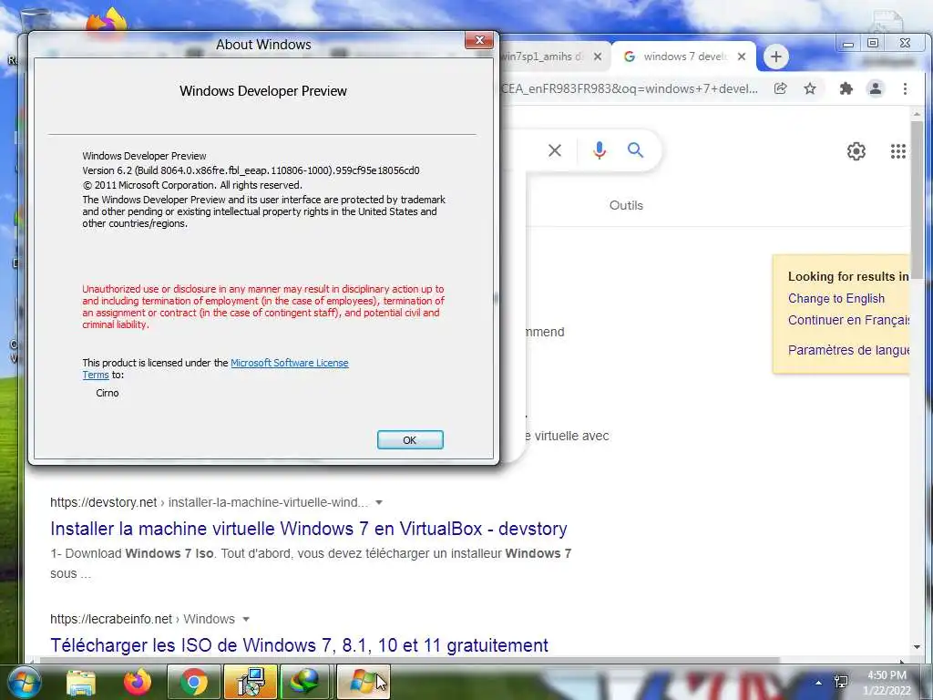This screenshot has height=700, width=933.
Task: Start Google voice search microphone
Action: click(x=600, y=150)
